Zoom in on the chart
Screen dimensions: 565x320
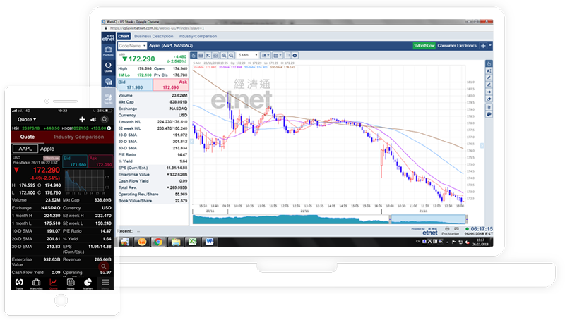224,56
